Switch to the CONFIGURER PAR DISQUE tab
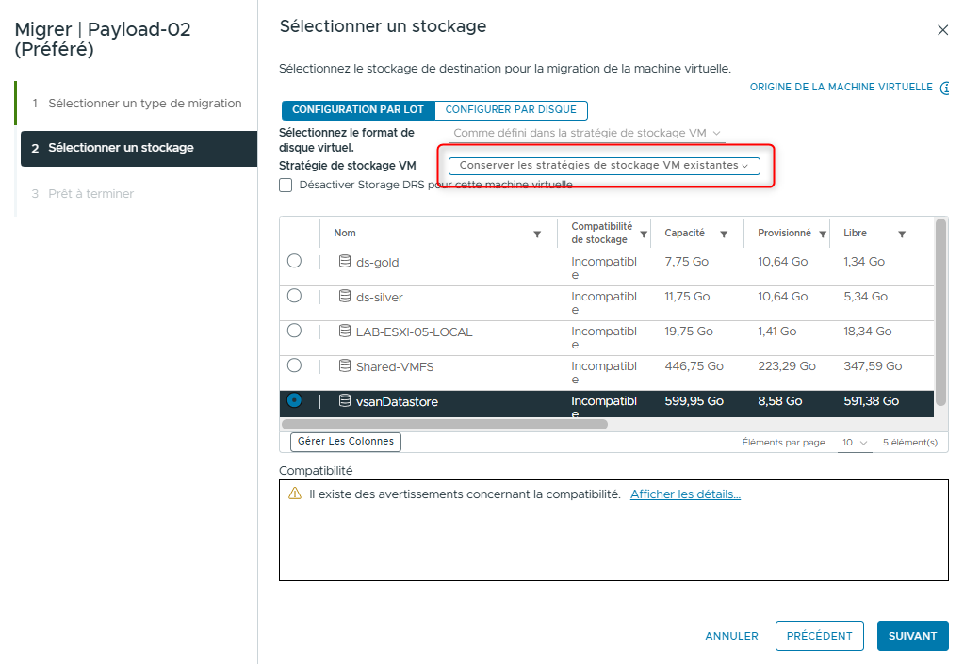The height and width of the screenshot is (664, 964). 511,110
